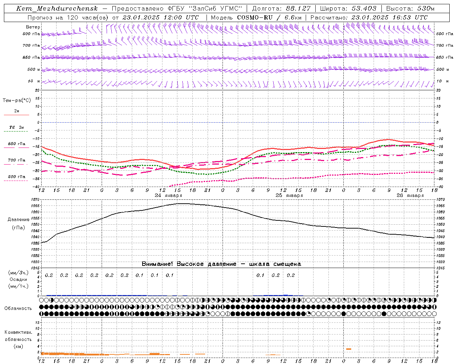Image resolution: width=455 pixels, height=364 pixels.
Task: Click the Высота: 530м value
Action: click(410, 9)
